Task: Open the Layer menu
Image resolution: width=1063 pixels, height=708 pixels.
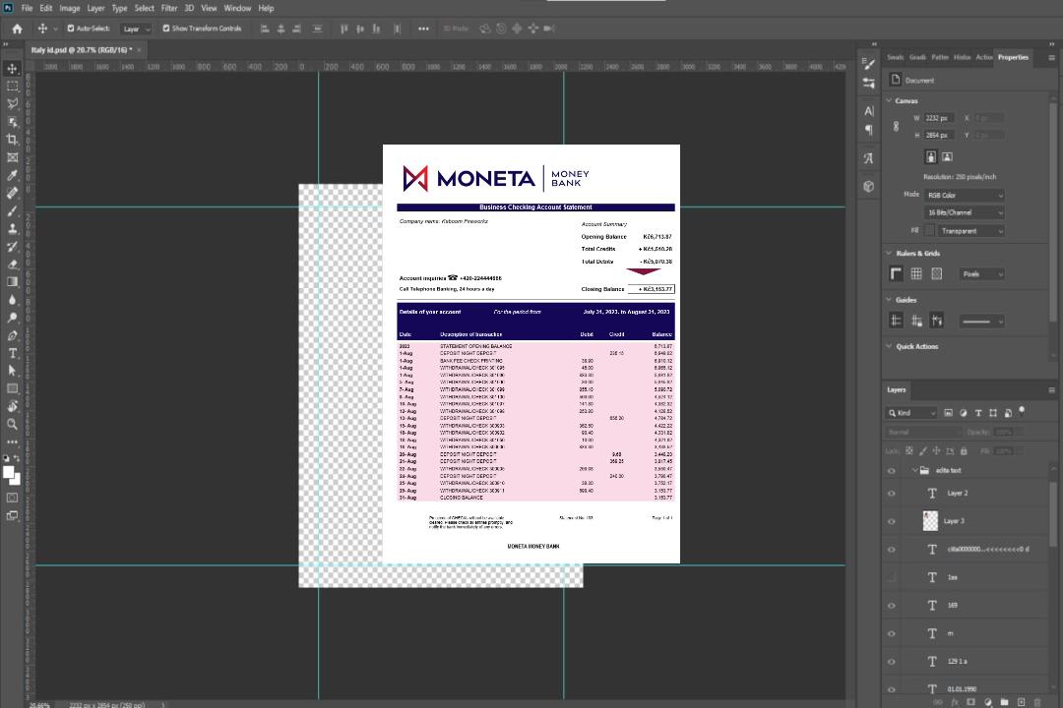Action: [95, 8]
